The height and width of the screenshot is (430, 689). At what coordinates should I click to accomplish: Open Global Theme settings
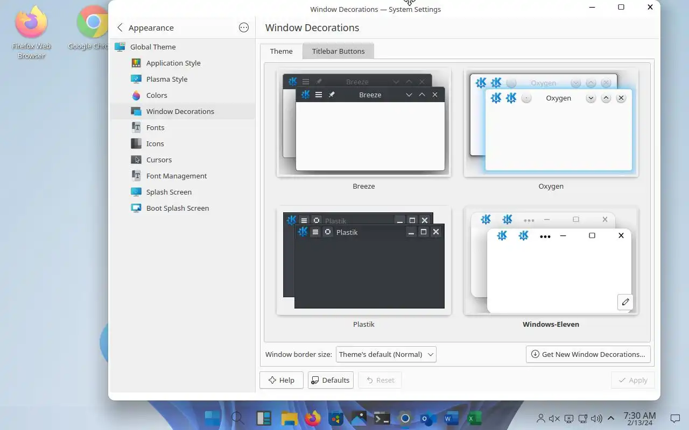[182, 47]
